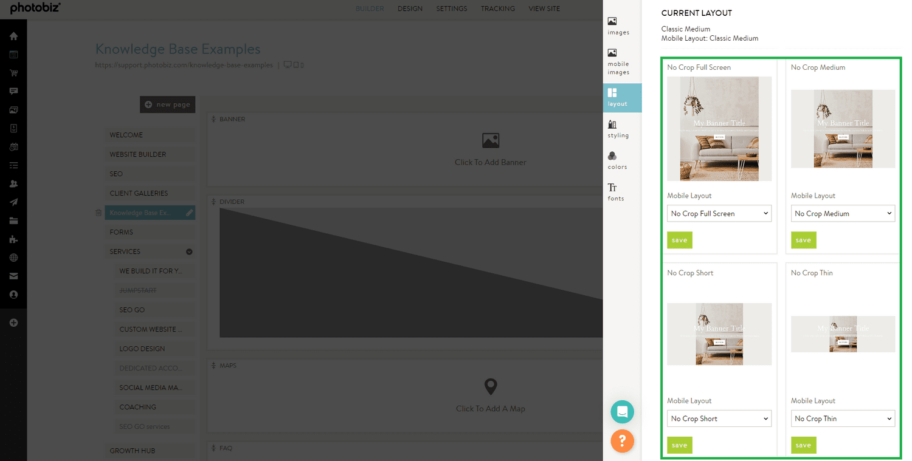Open the teal chat support bubble
This screenshot has width=912, height=461.
(x=622, y=412)
